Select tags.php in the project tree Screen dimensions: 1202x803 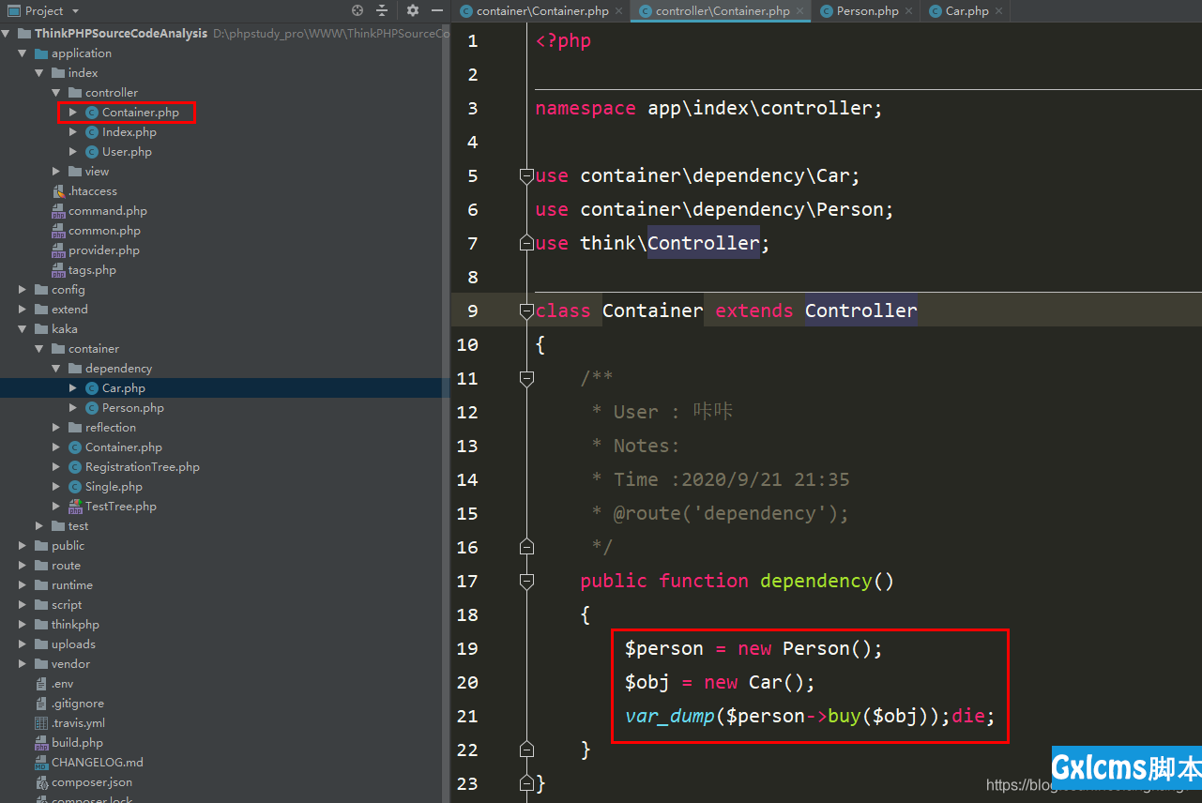92,270
